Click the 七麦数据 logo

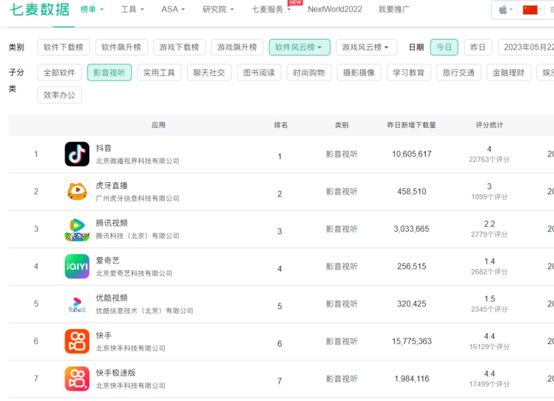pyautogui.click(x=39, y=10)
